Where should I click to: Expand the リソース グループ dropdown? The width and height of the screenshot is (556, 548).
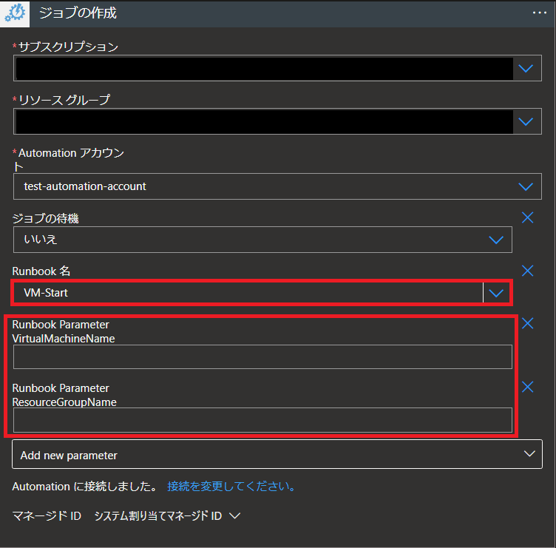tap(526, 122)
